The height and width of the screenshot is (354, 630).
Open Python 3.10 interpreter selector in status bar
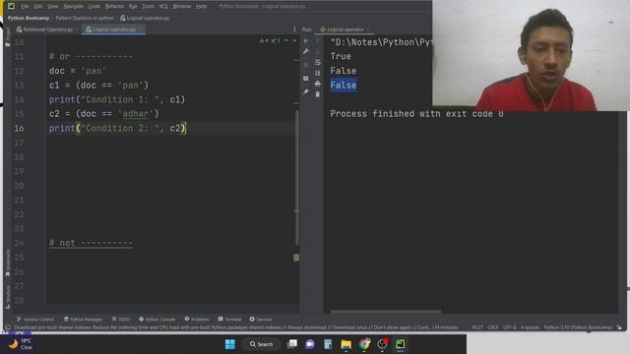point(578,327)
